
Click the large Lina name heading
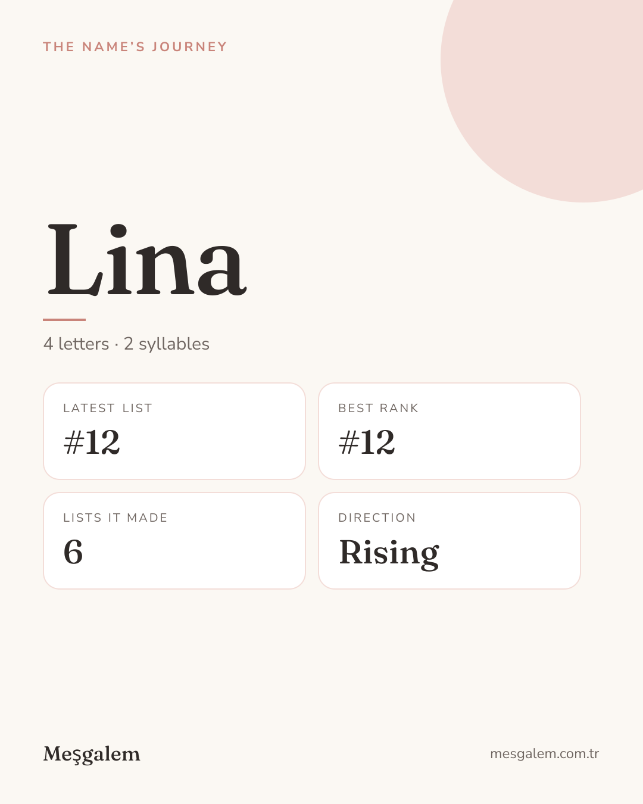click(x=146, y=260)
